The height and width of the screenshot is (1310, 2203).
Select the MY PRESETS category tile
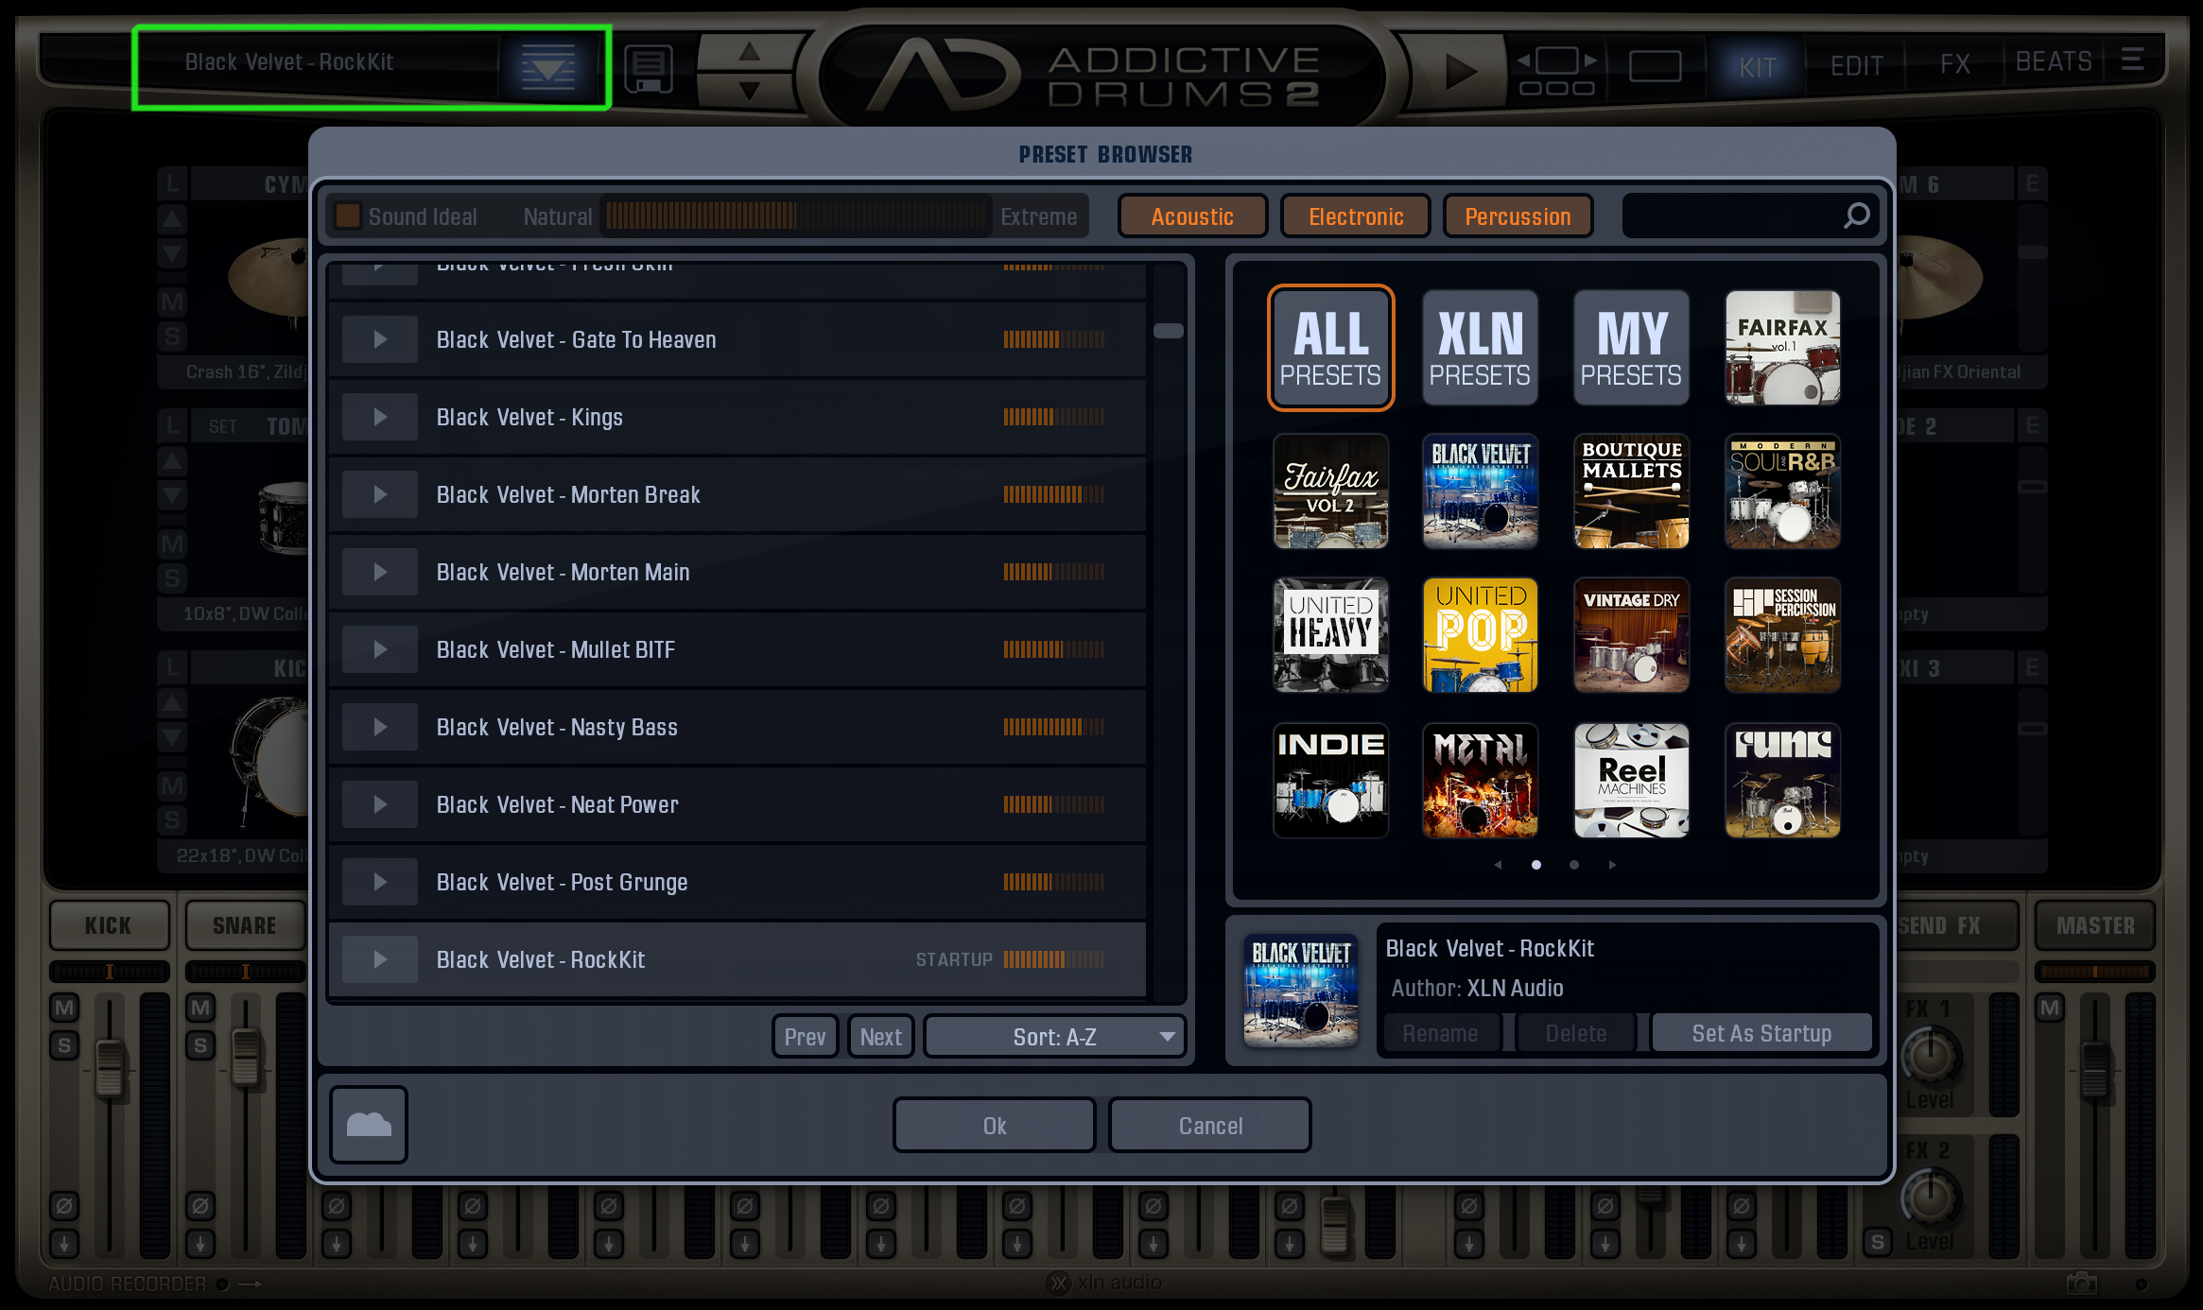click(x=1631, y=348)
